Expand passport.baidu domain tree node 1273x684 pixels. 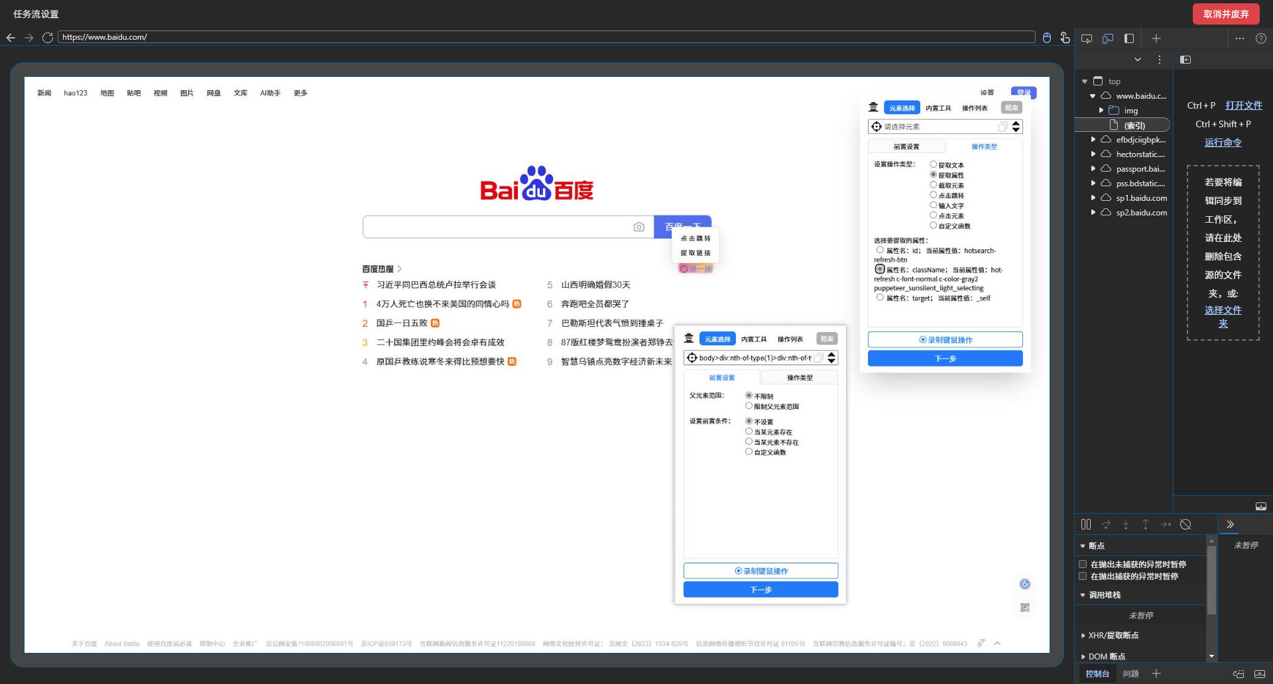point(1093,169)
